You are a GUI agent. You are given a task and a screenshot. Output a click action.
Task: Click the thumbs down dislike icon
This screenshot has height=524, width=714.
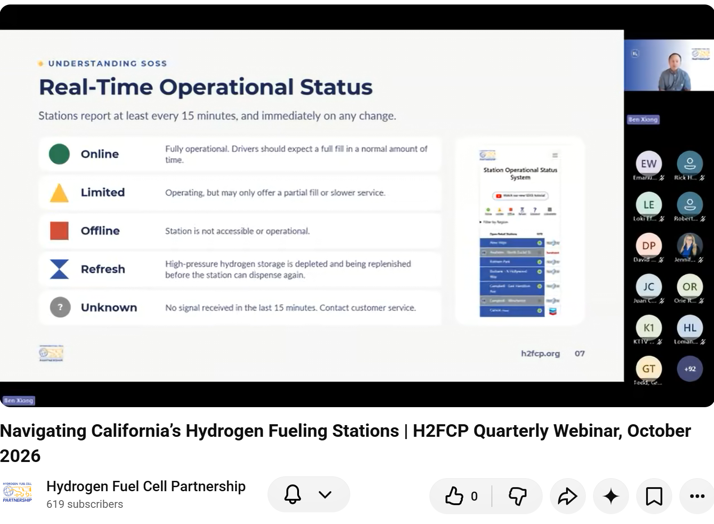(518, 496)
